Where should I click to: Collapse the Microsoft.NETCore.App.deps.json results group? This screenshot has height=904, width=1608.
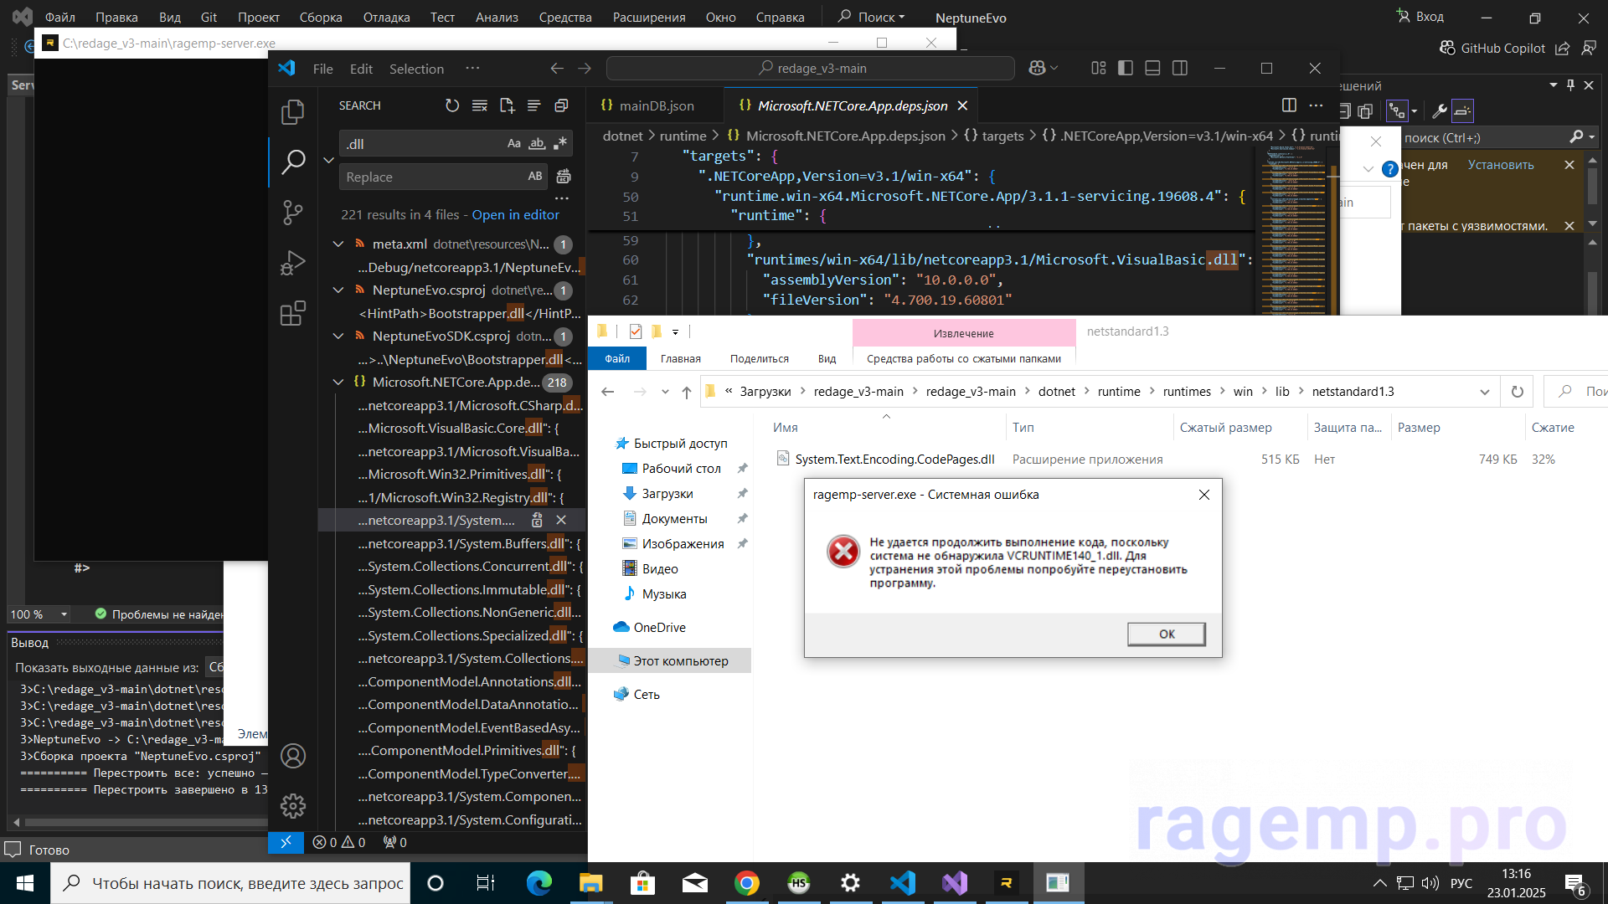point(338,382)
